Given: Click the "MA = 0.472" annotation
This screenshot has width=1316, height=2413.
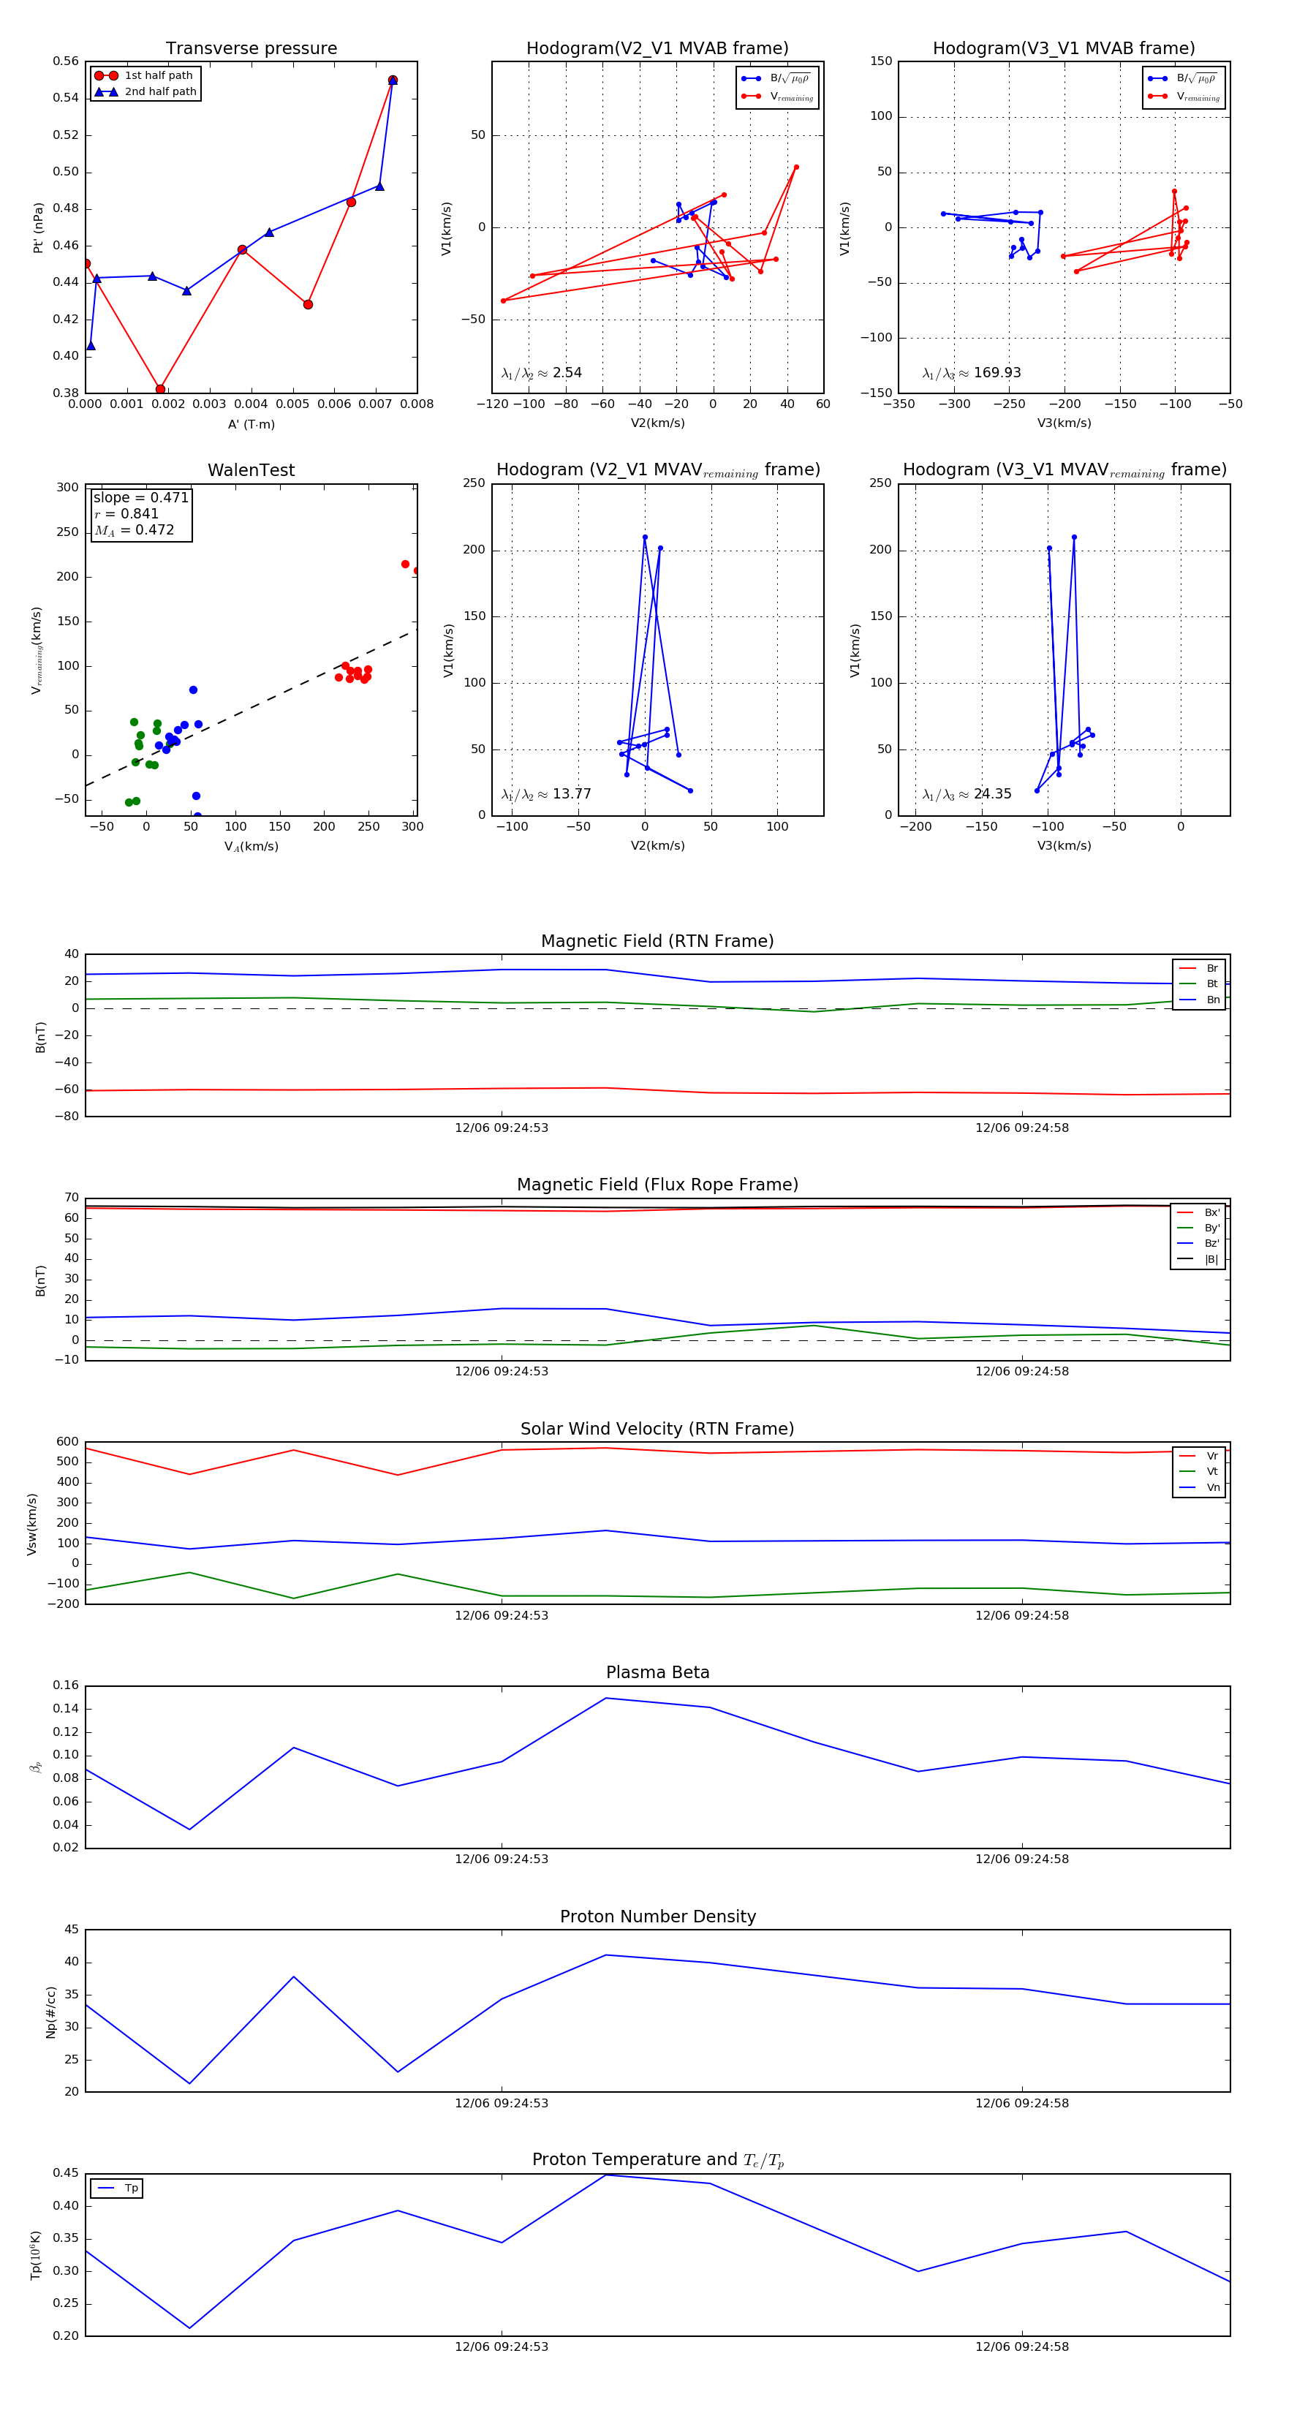Looking at the screenshot, I should (134, 530).
